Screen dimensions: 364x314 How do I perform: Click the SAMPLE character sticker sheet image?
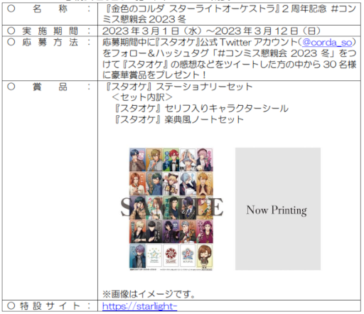171,209
